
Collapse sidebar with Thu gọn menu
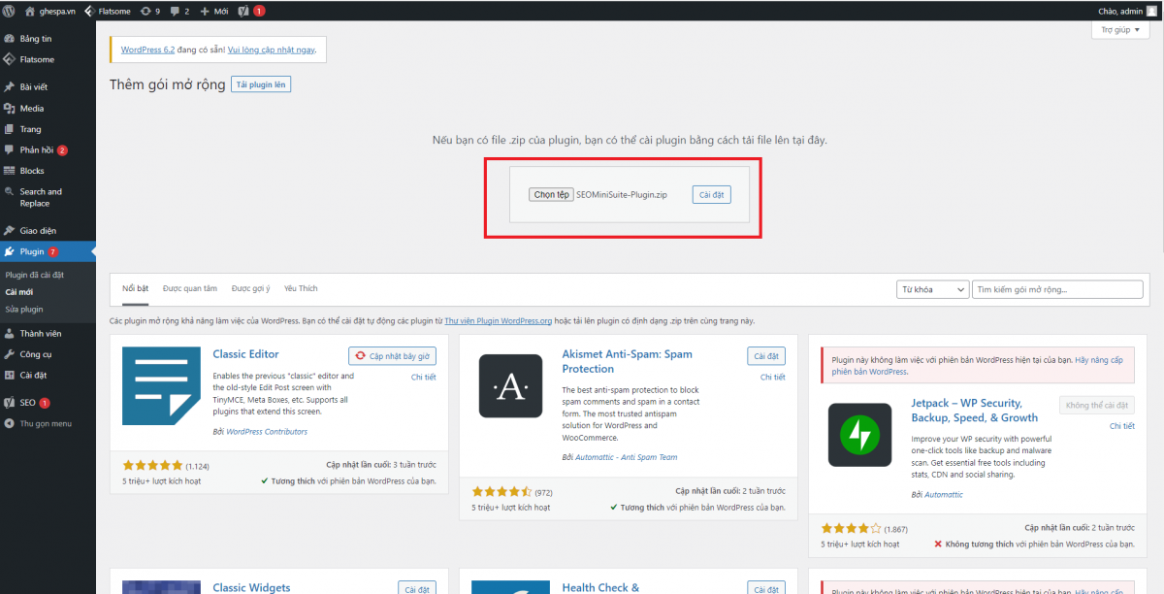(x=38, y=423)
